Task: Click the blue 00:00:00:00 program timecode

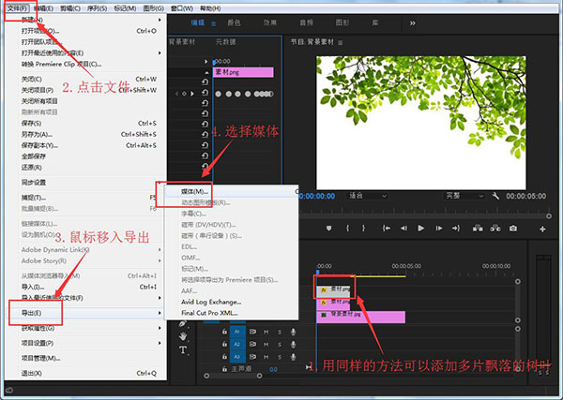Action: tap(317, 196)
